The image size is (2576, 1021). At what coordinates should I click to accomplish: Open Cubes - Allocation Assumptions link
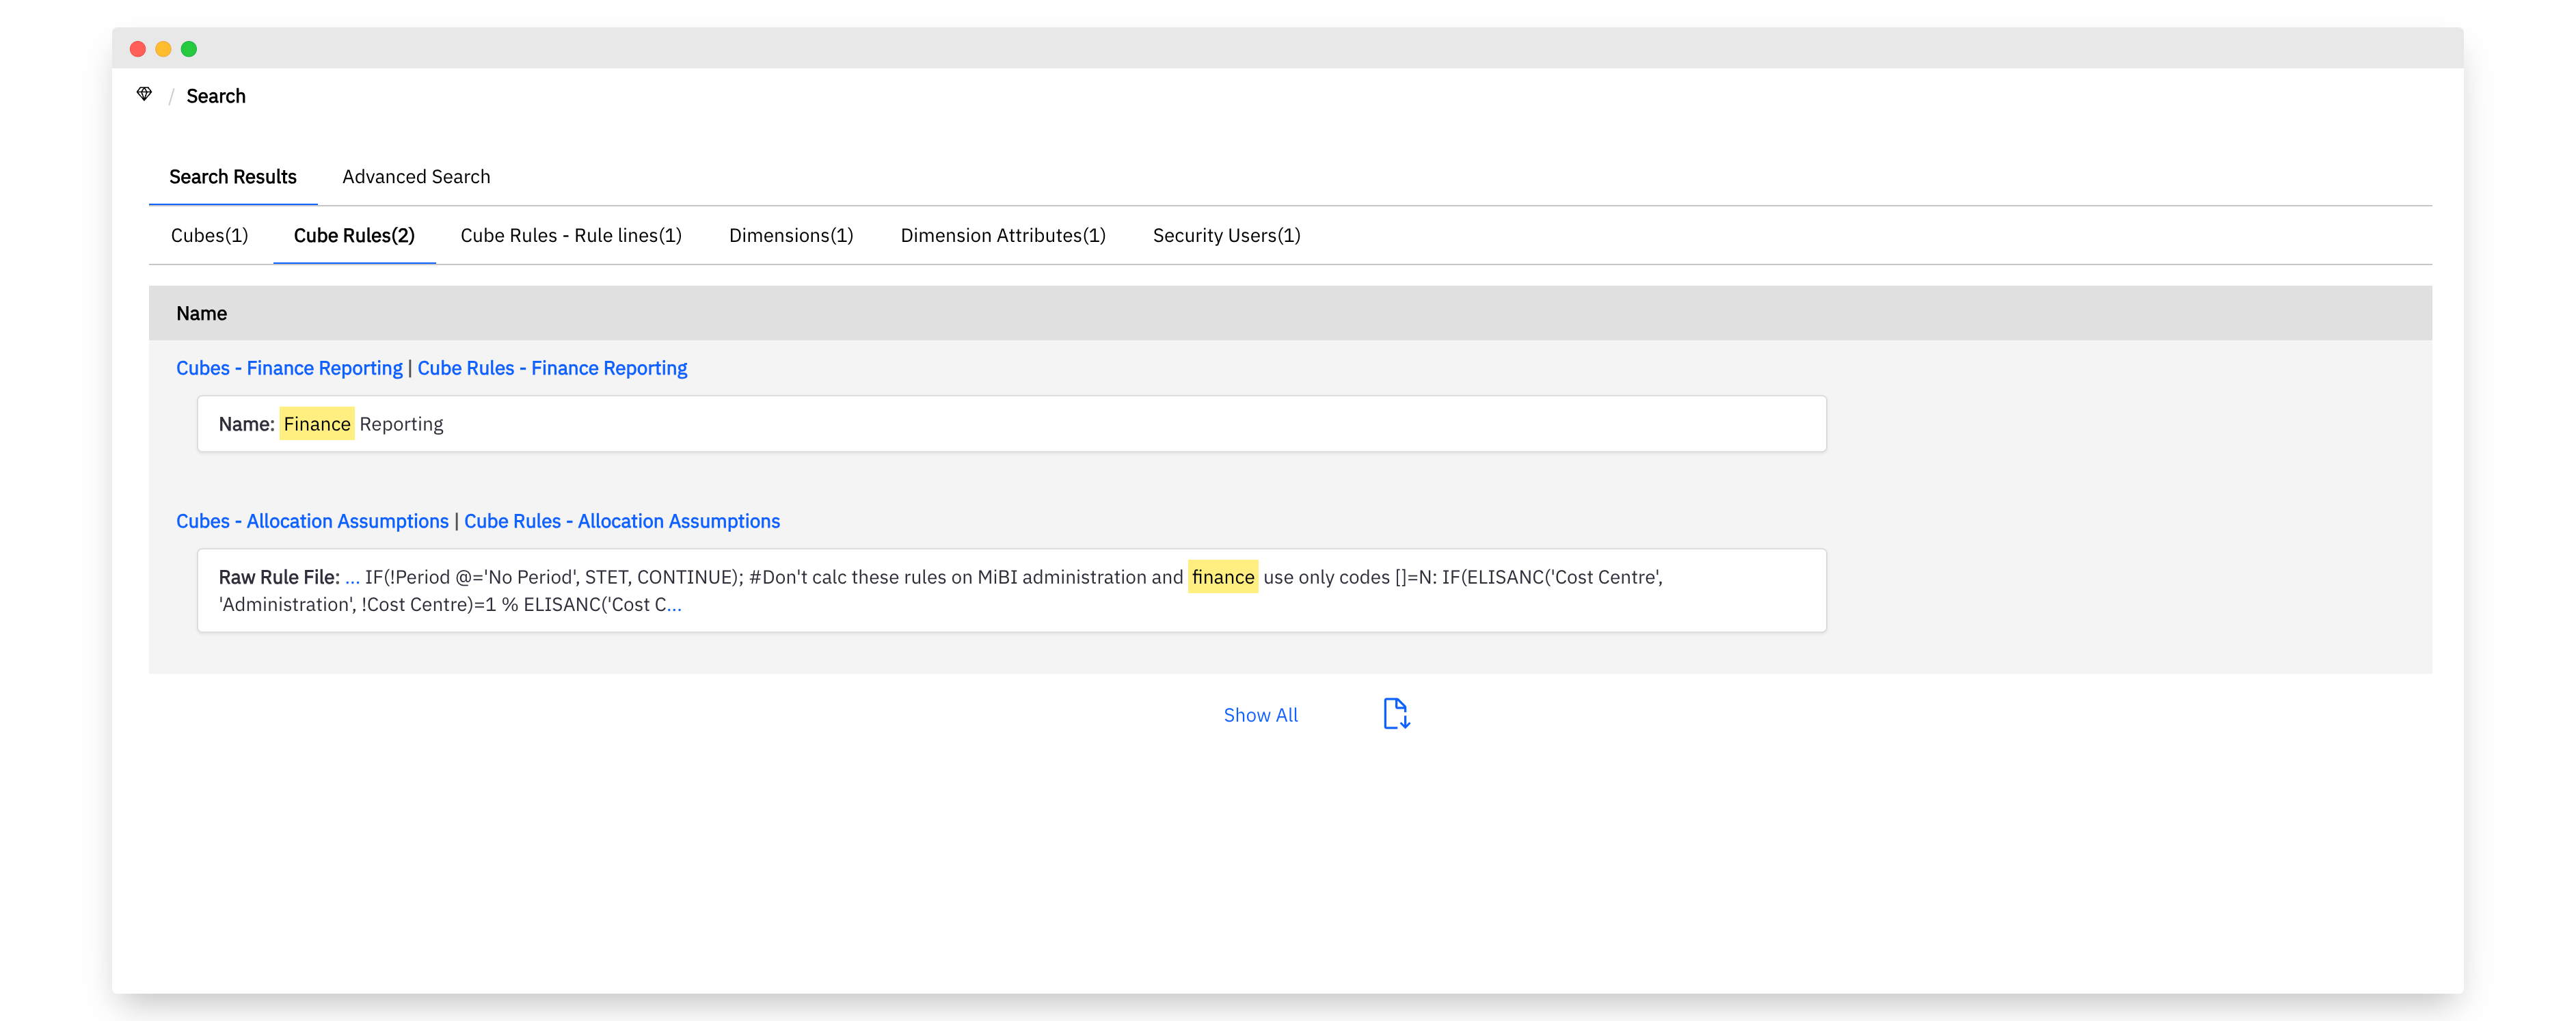coord(312,521)
